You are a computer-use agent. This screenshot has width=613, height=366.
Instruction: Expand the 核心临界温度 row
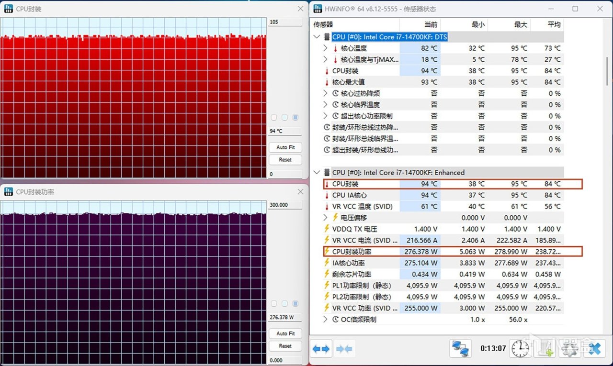(x=326, y=105)
